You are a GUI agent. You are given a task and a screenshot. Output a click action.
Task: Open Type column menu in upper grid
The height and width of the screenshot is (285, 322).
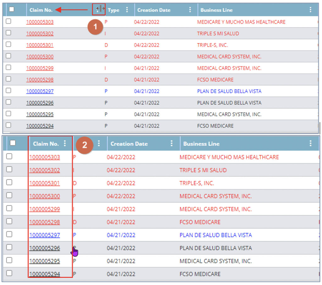pos(127,10)
